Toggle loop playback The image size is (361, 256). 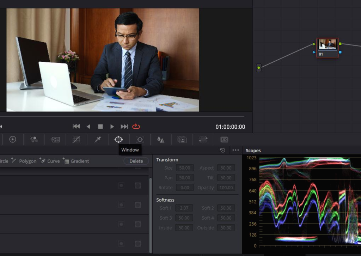click(136, 126)
